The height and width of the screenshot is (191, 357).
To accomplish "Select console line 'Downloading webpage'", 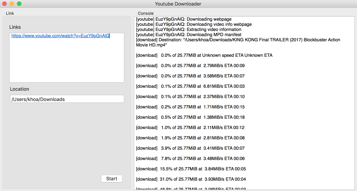I will click(x=184, y=19).
